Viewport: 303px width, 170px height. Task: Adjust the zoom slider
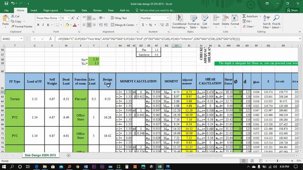pos(277,161)
